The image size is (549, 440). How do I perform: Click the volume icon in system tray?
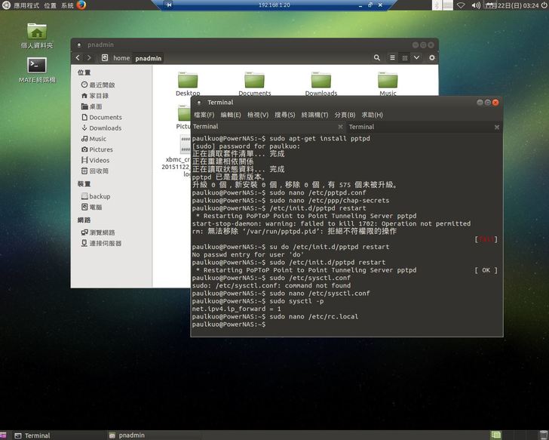[x=476, y=5]
